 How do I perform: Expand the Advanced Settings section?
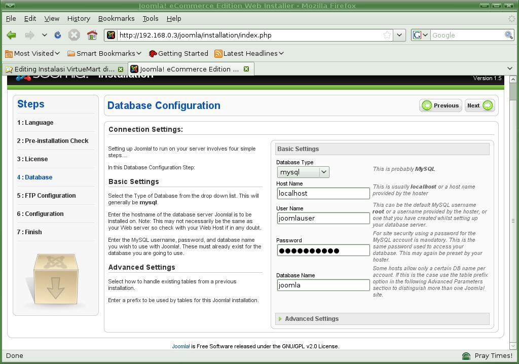pyautogui.click(x=311, y=319)
